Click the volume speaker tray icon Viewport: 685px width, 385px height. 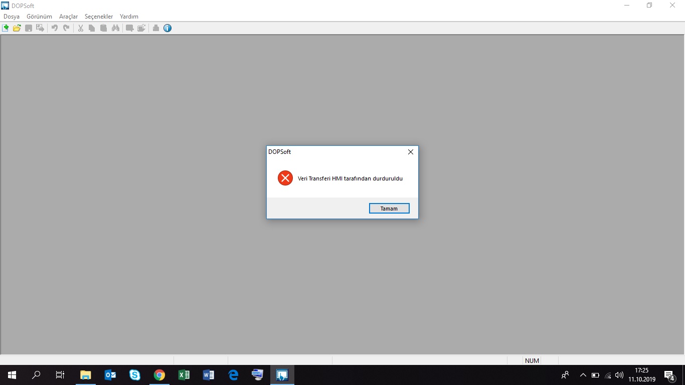coord(619,375)
